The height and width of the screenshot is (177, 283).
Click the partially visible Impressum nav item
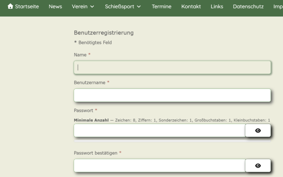(278, 6)
